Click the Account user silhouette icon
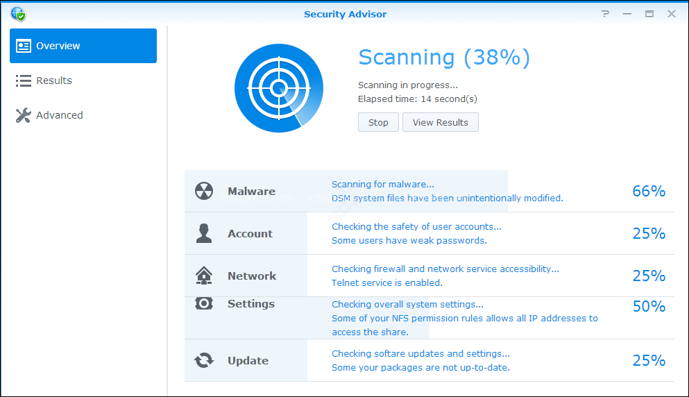The width and height of the screenshot is (689, 397). (x=204, y=234)
